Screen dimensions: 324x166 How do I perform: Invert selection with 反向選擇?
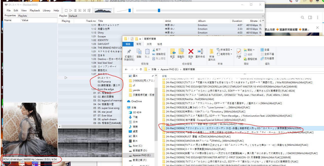(267, 58)
